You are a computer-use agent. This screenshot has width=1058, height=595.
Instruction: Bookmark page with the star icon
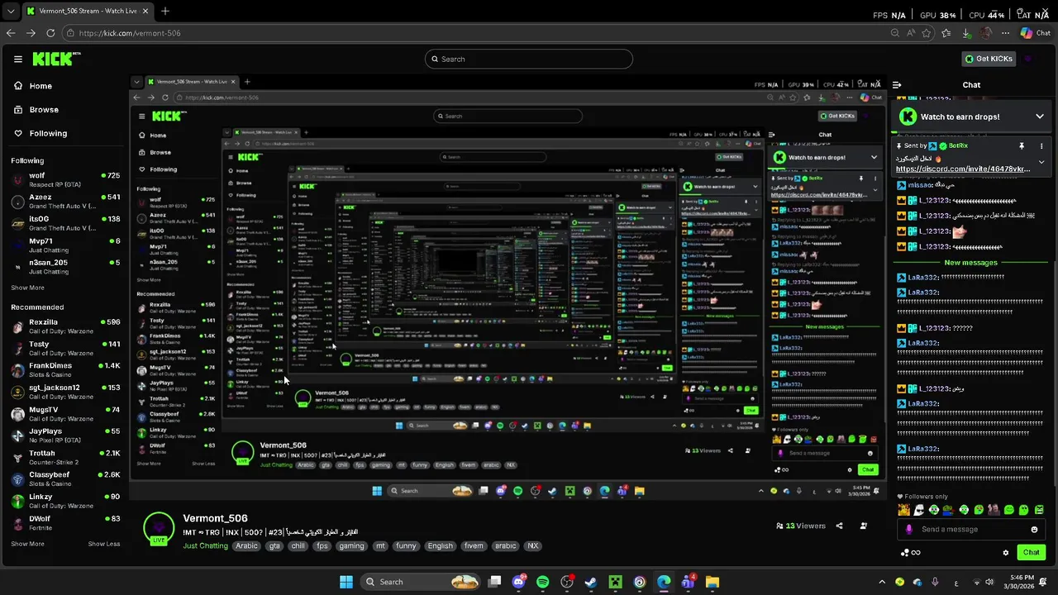pyautogui.click(x=927, y=33)
